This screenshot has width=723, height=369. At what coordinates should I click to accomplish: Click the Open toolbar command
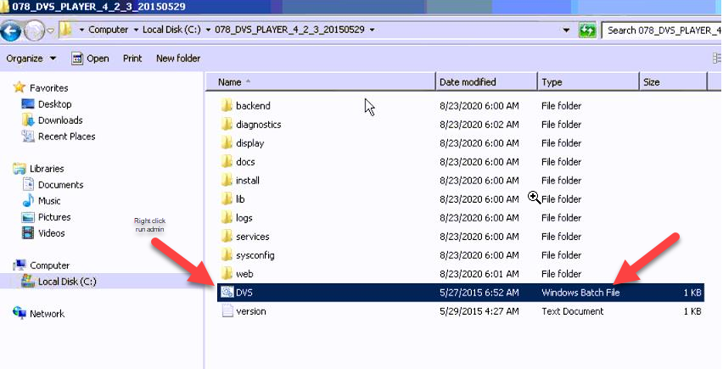point(90,59)
